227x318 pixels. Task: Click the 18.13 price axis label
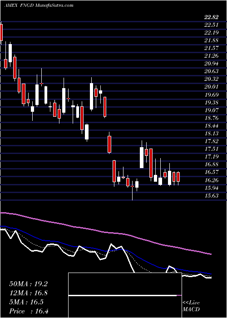tap(212, 134)
